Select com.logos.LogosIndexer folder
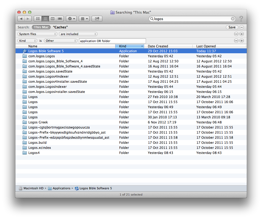 pos(131,87)
